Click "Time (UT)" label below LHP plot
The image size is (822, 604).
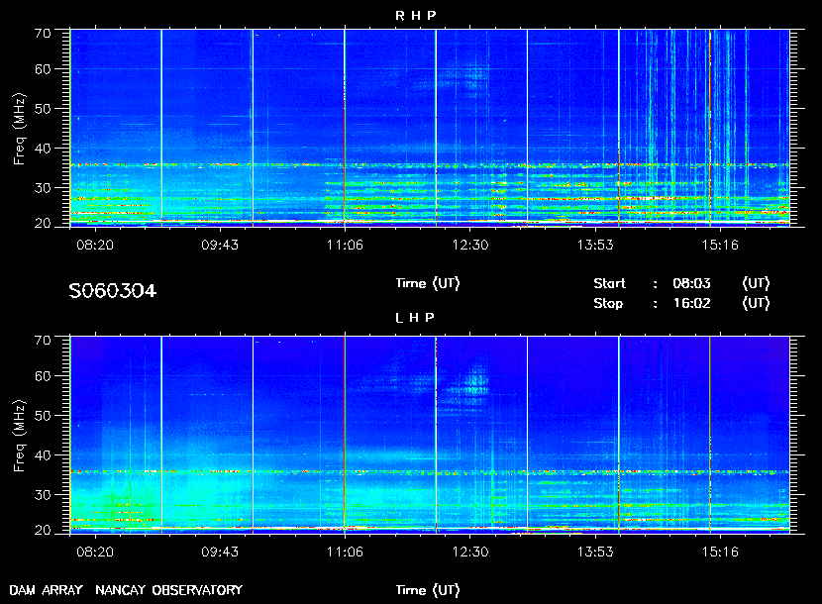pyautogui.click(x=427, y=590)
